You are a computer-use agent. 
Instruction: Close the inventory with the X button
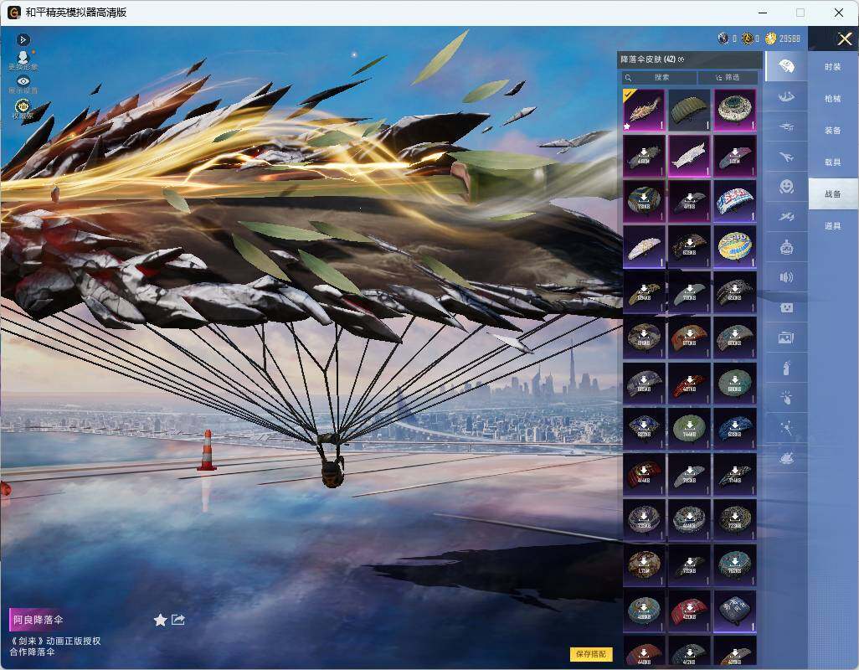point(844,39)
